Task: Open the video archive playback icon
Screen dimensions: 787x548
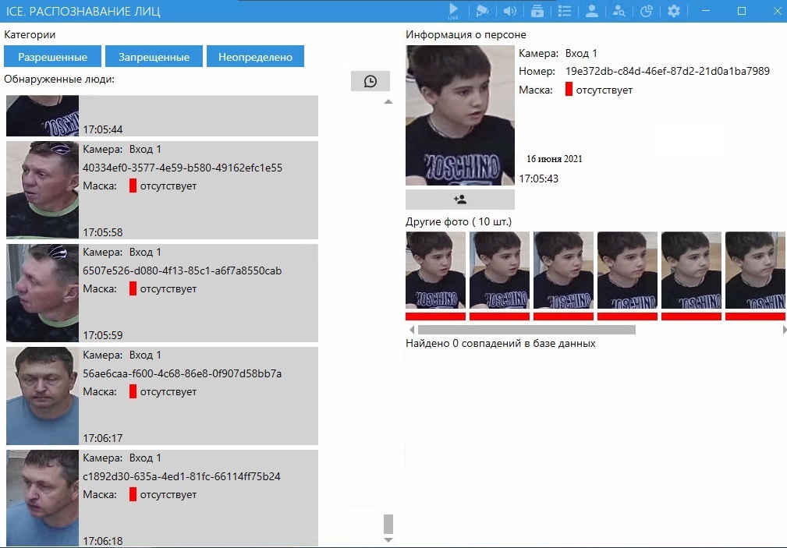Action: pyautogui.click(x=537, y=11)
